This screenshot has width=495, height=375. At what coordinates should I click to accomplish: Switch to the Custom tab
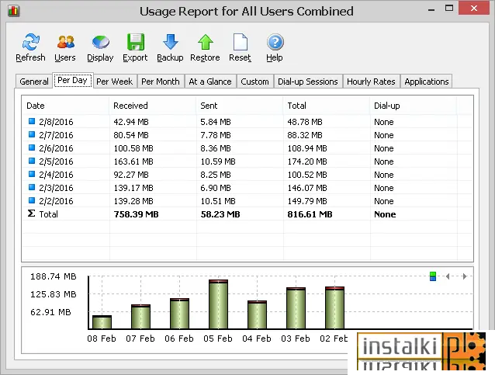254,82
